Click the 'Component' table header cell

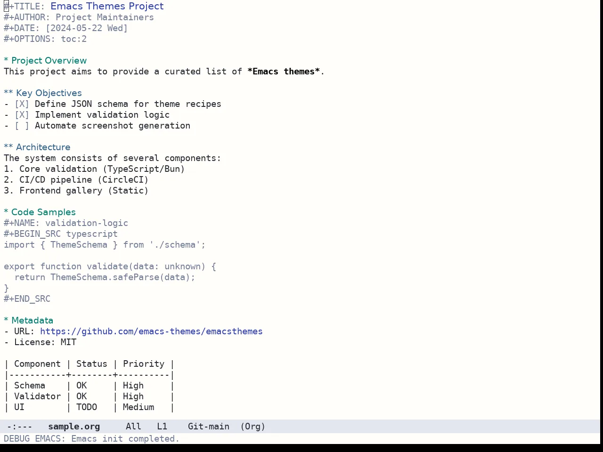[37, 364]
